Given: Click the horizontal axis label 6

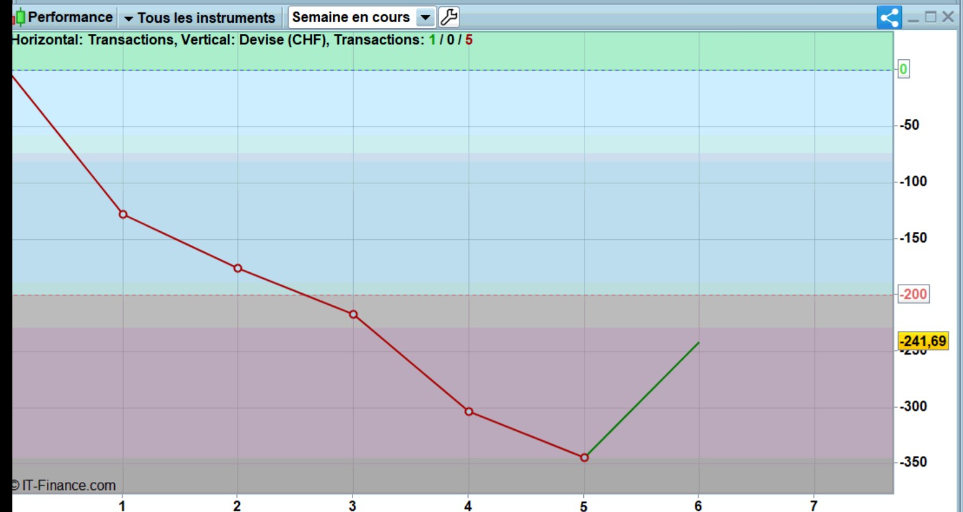Looking at the screenshot, I should coord(698,505).
